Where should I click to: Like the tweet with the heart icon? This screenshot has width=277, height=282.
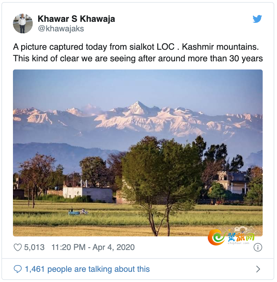pyautogui.click(x=18, y=247)
